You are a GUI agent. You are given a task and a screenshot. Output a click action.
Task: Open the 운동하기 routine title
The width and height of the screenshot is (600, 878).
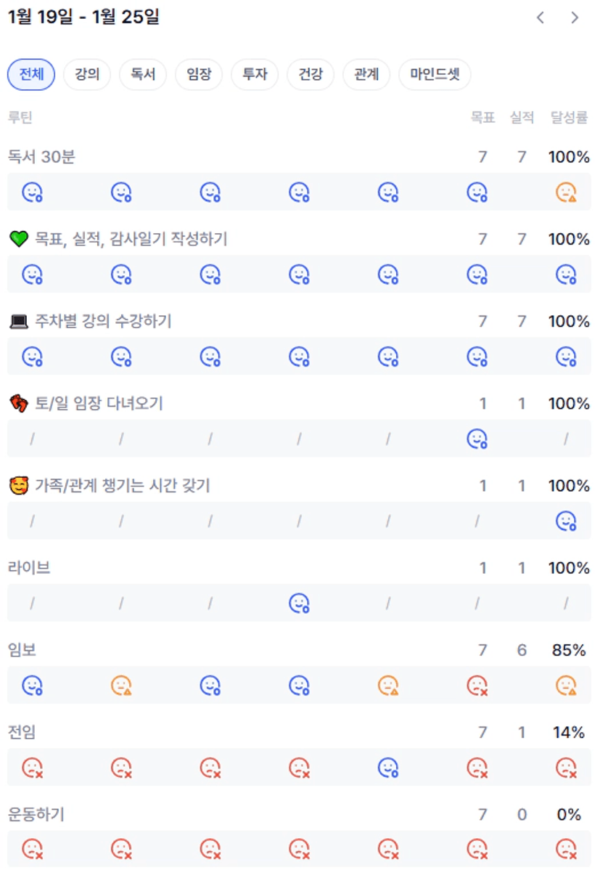click(36, 815)
